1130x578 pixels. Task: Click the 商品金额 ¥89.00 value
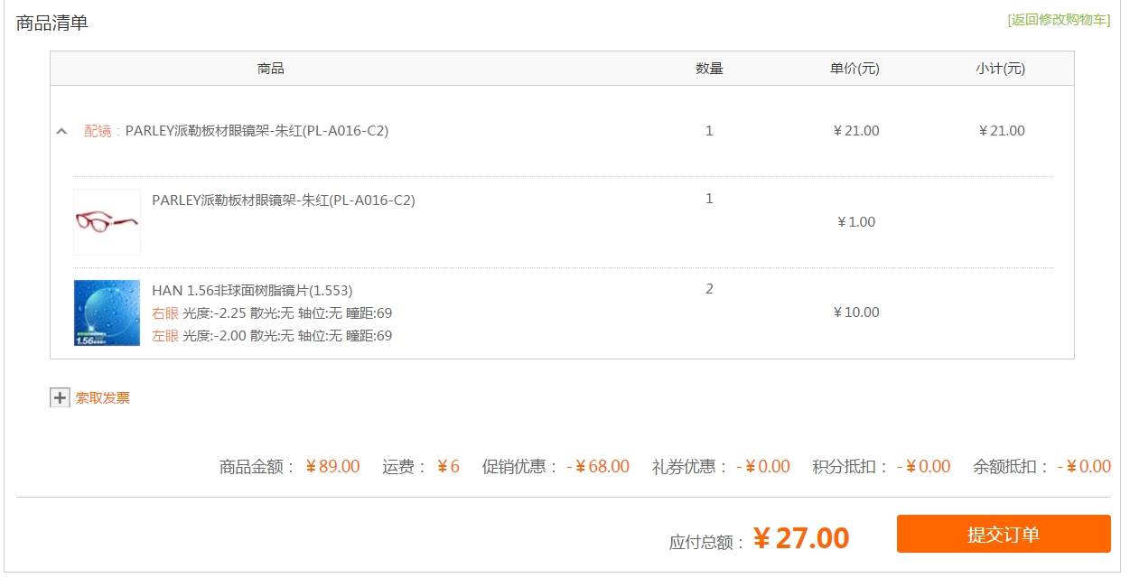[332, 467]
